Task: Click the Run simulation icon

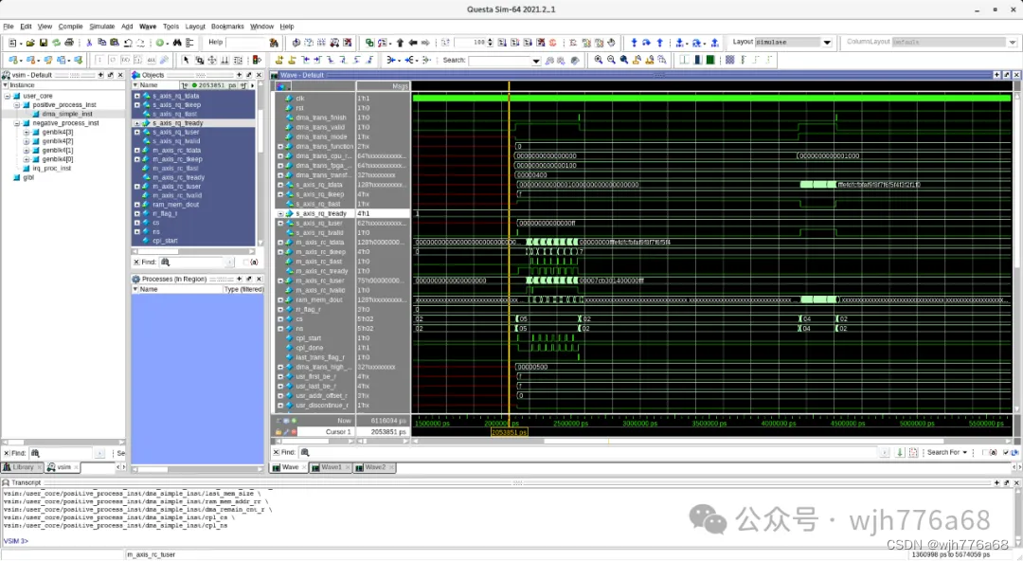Action: coord(502,43)
